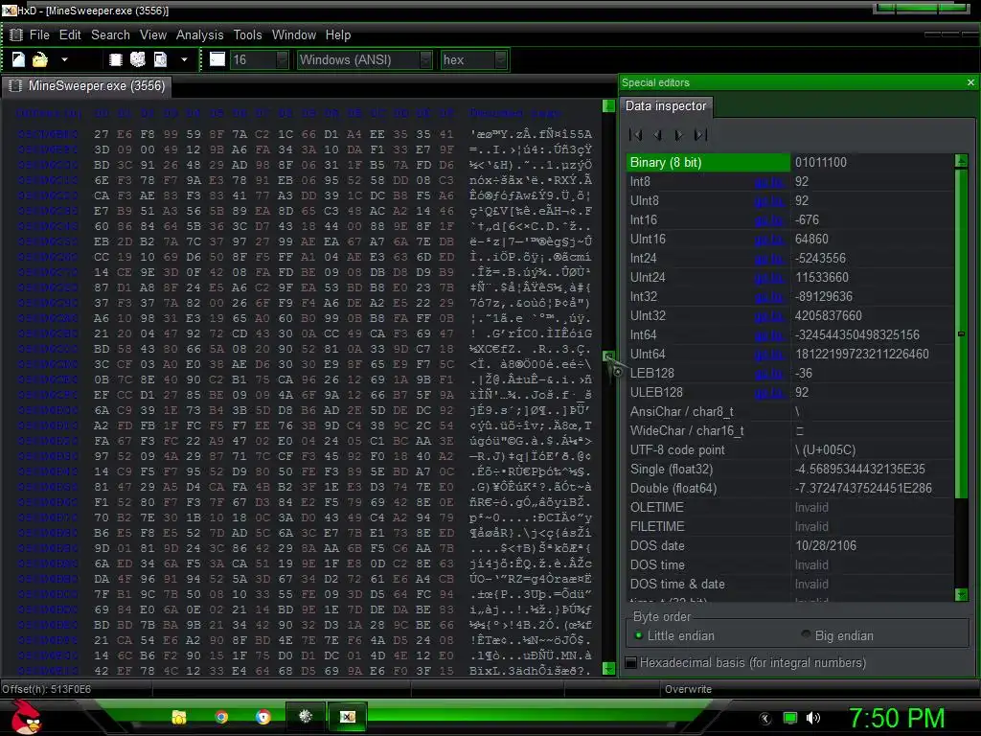Enable the Hexadecimal basis checkbox
Viewport: 981px width, 736px height.
pyautogui.click(x=631, y=663)
